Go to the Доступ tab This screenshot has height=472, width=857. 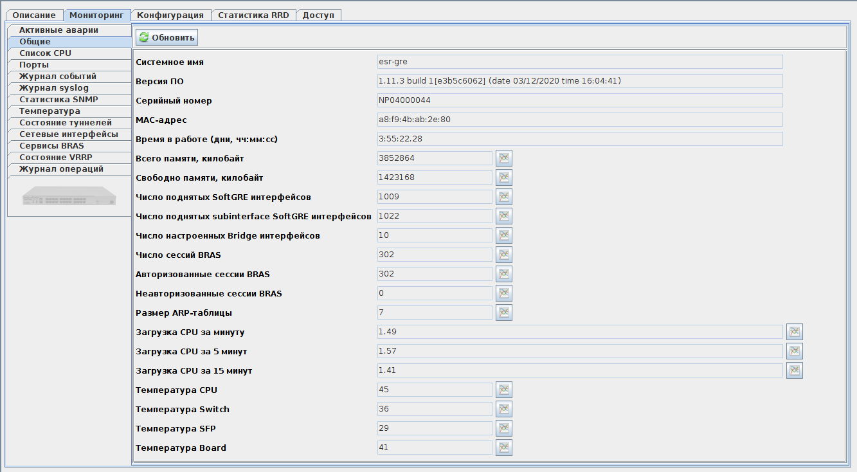(x=318, y=15)
